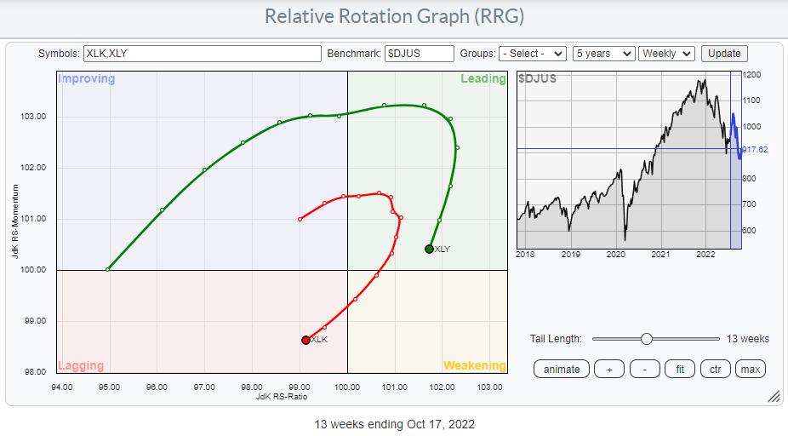Open the Weekly period dropdown
The width and height of the screenshot is (788, 436).
667,54
